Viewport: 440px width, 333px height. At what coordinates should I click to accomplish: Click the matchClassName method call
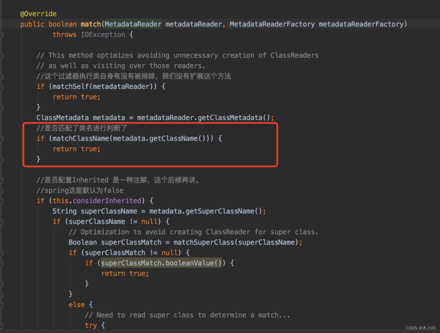[x=81, y=138]
